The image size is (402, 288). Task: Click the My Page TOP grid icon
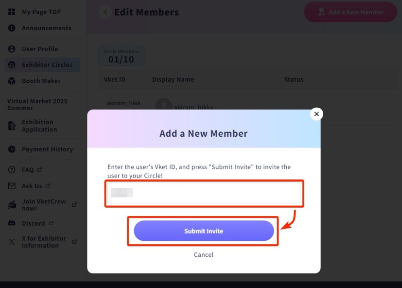point(12,12)
